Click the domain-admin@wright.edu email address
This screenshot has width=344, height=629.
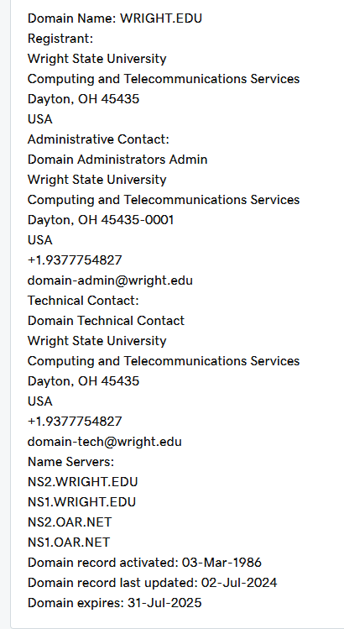110,280
